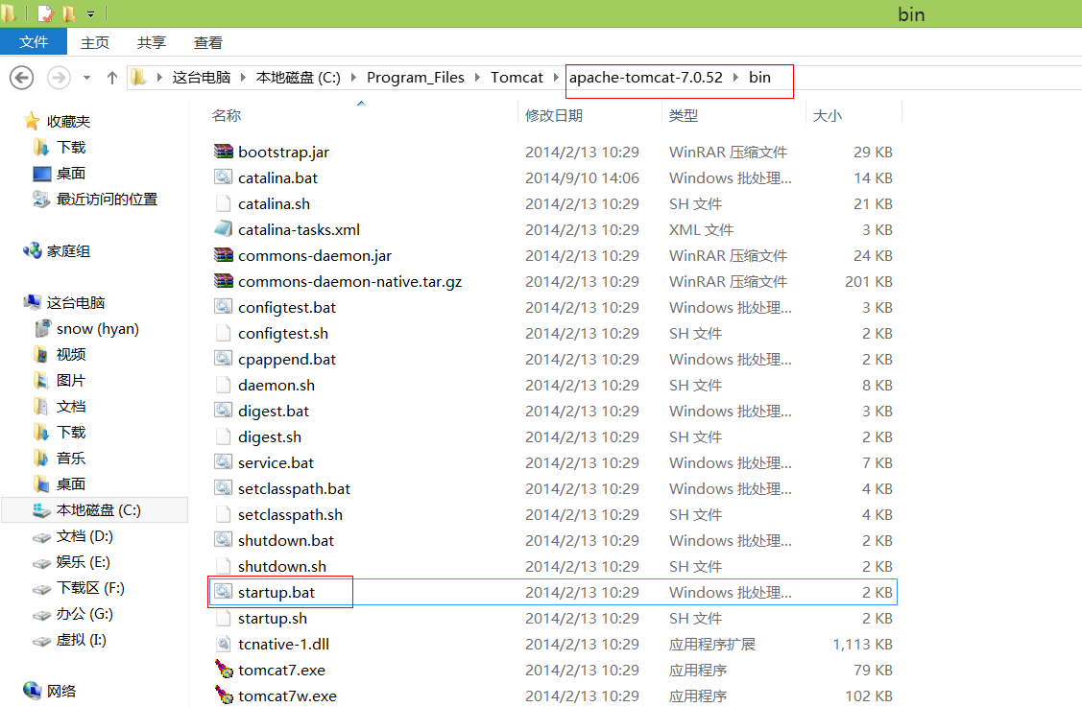
Task: Go up one folder level
Action: [x=111, y=78]
